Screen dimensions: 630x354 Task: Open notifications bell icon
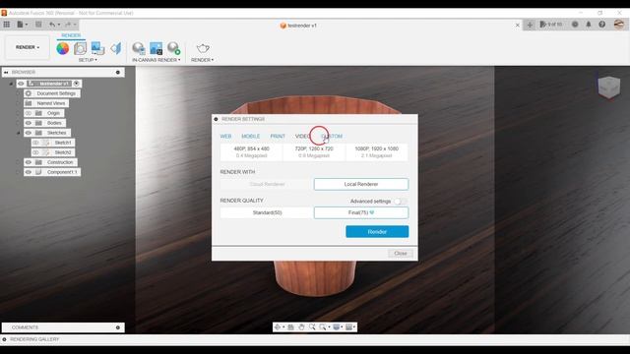589,25
